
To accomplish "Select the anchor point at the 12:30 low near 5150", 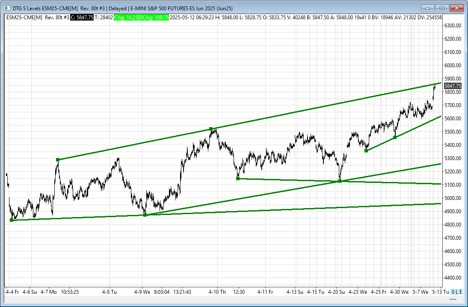I will [x=238, y=179].
